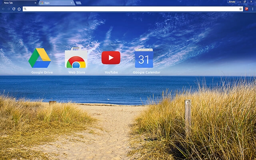Switch to the New Tab tab
The width and height of the screenshot is (256, 160).
pos(19,3)
